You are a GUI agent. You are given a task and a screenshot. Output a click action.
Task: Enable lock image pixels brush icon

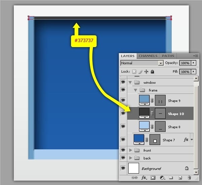pyautogui.click(x=140, y=72)
